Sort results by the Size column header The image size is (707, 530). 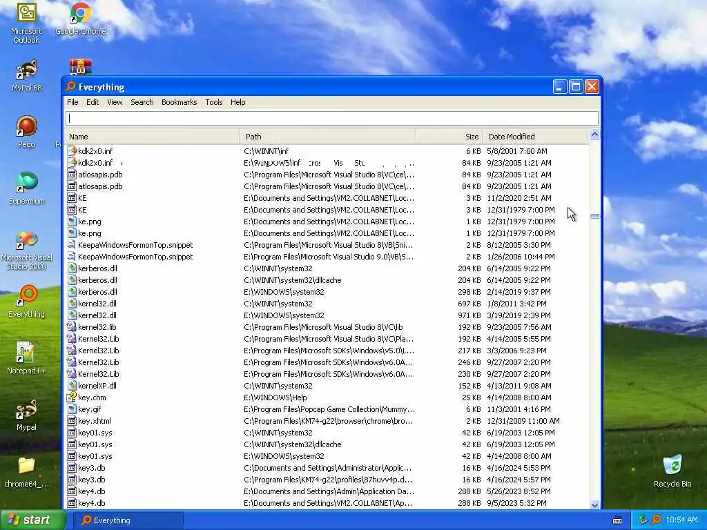click(x=449, y=137)
